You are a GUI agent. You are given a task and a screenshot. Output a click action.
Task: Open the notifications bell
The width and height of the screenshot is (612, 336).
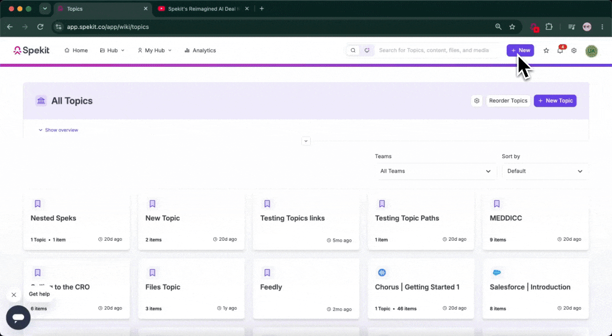(x=560, y=50)
